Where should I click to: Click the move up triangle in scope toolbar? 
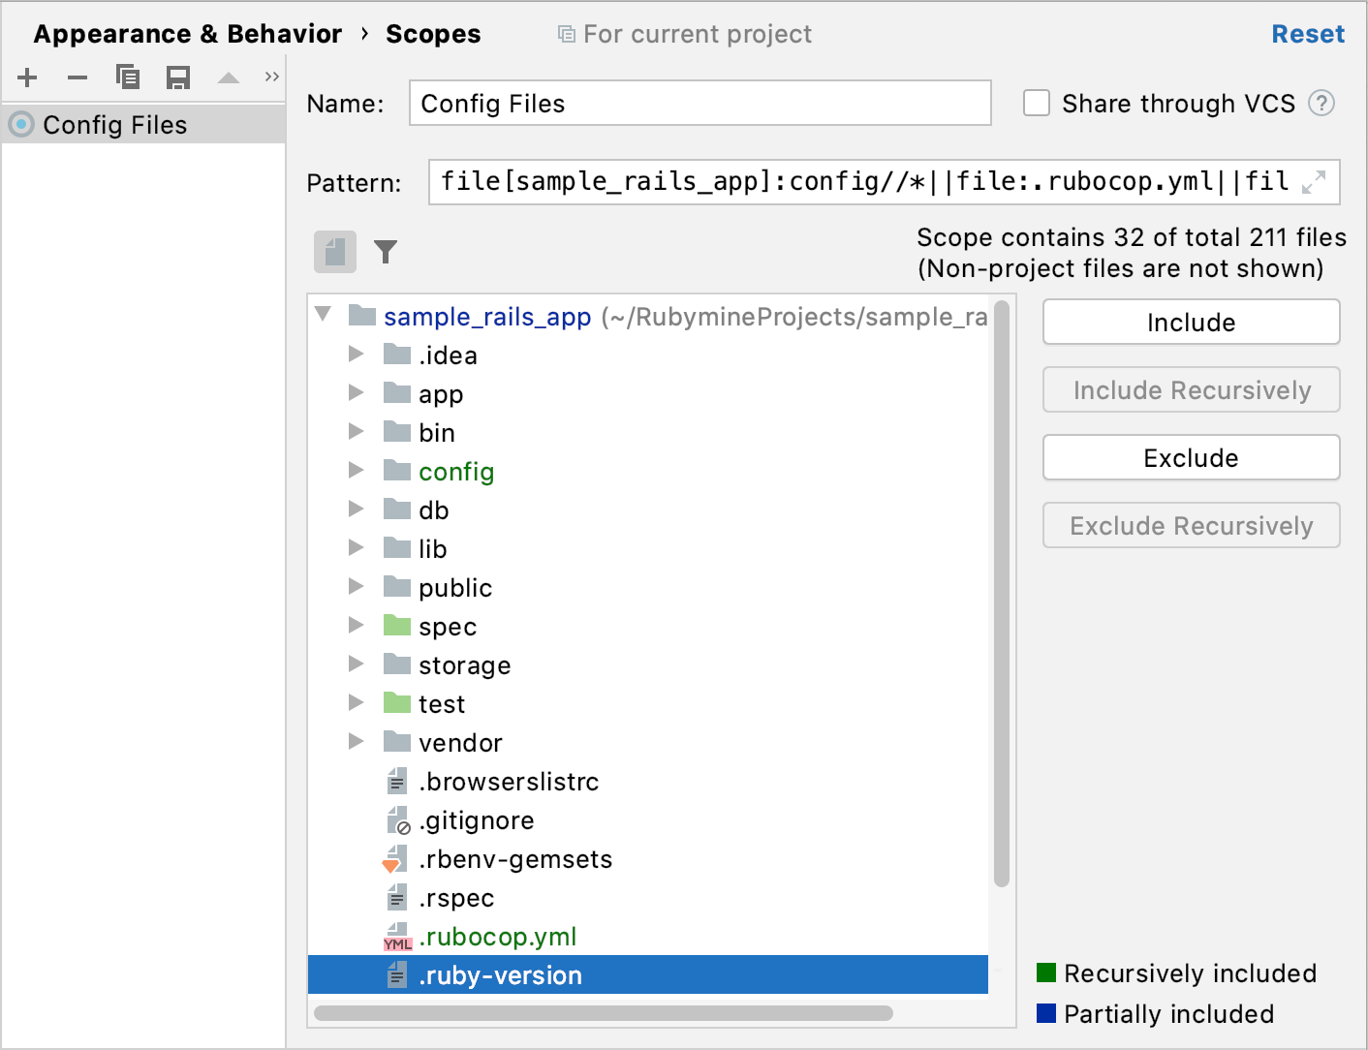point(229,77)
